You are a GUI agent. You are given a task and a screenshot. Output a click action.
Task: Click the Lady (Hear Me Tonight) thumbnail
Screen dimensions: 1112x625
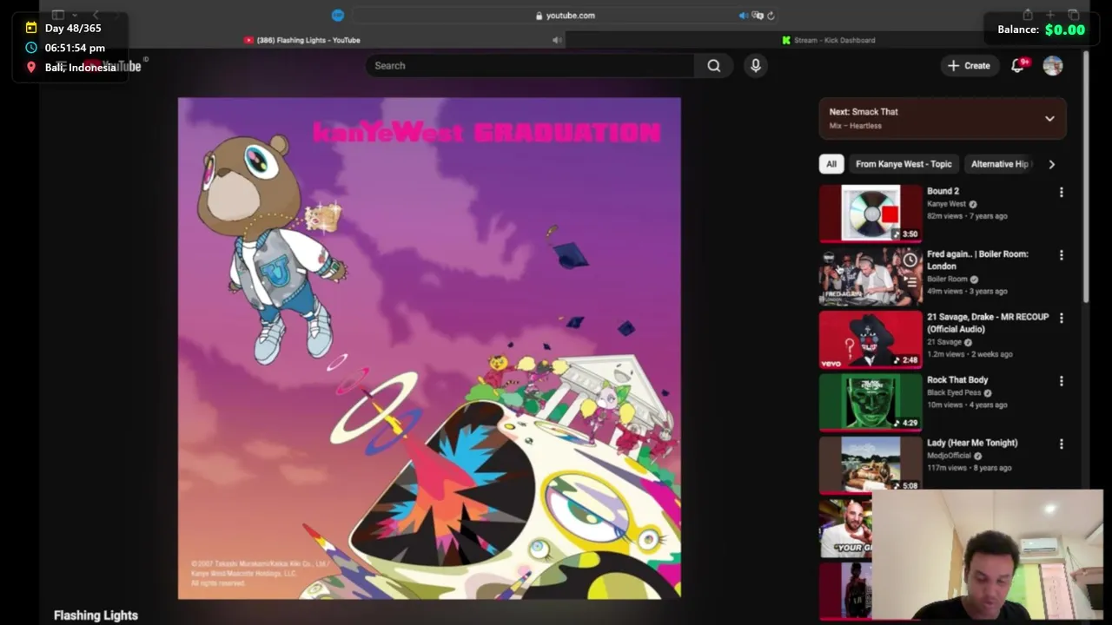pyautogui.click(x=870, y=465)
